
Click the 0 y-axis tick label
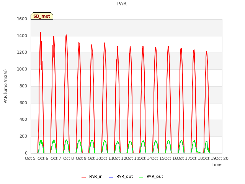[x=26, y=153]
